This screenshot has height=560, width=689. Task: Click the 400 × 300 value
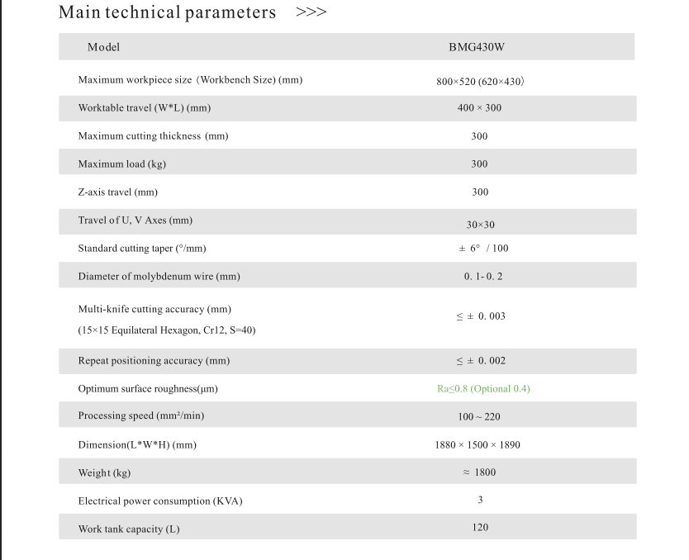[x=479, y=107]
